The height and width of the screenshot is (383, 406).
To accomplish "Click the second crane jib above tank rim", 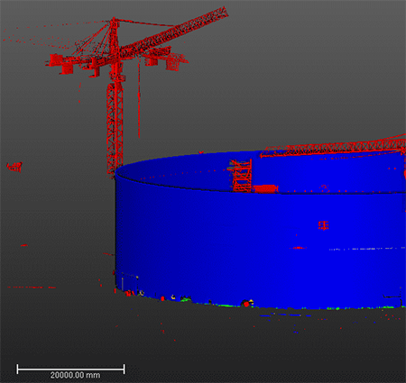I will (332, 147).
